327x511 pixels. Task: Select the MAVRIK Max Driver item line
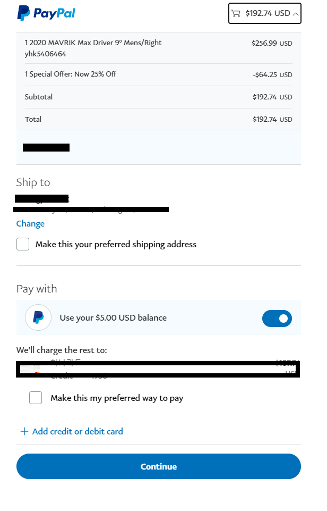tap(93, 43)
